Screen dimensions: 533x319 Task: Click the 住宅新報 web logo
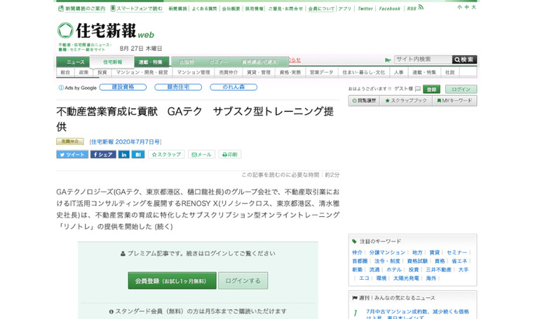pyautogui.click(x=105, y=31)
